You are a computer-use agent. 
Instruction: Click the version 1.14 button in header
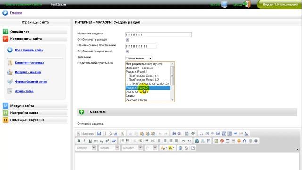(x=280, y=4)
